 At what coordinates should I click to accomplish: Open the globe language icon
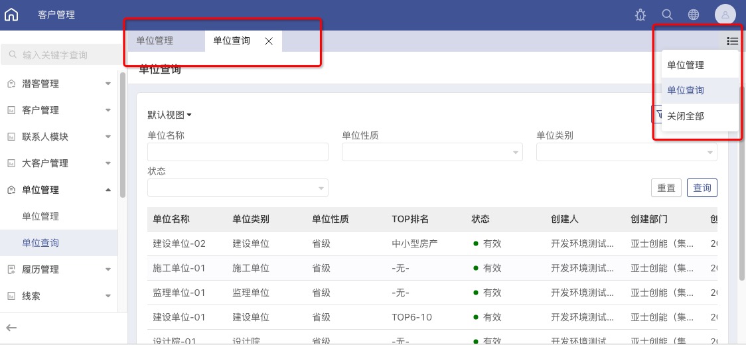694,15
